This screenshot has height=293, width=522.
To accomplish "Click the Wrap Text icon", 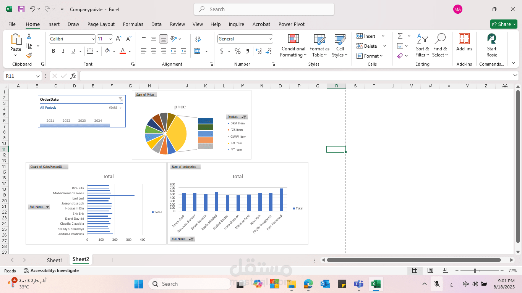I will pyautogui.click(x=198, y=39).
